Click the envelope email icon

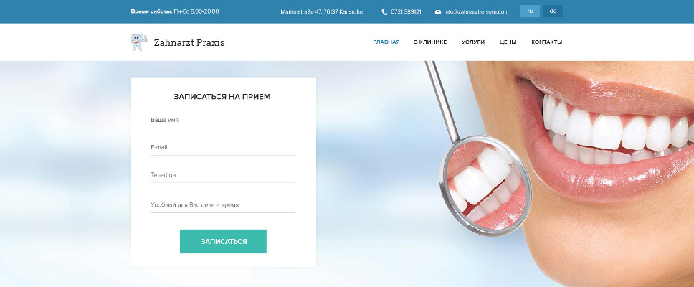[438, 12]
